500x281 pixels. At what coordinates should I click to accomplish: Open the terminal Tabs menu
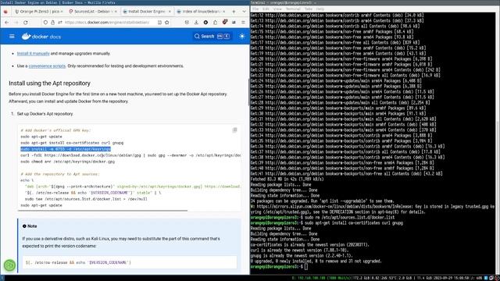click(x=308, y=9)
